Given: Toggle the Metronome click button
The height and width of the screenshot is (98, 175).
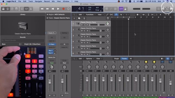Looking at the screenshot, I should 125,9.
